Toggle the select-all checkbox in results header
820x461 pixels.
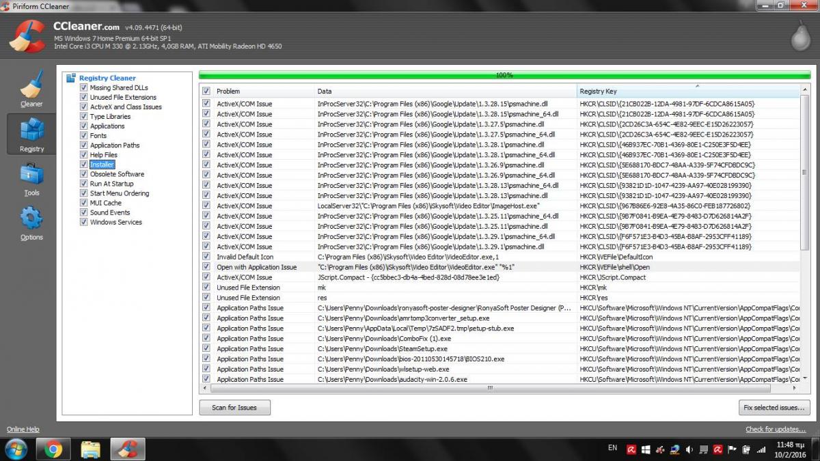206,91
